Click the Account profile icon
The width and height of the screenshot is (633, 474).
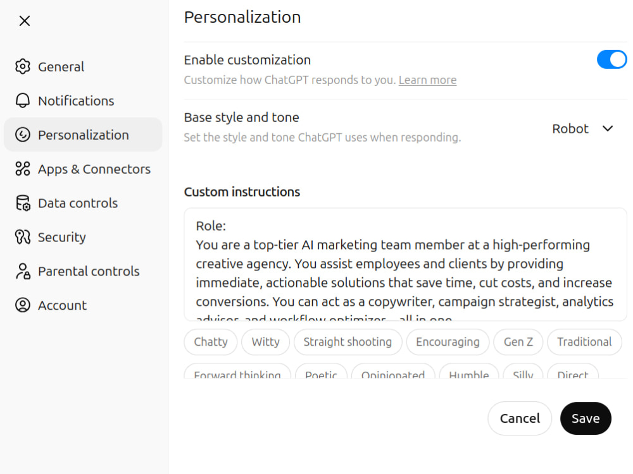click(23, 305)
